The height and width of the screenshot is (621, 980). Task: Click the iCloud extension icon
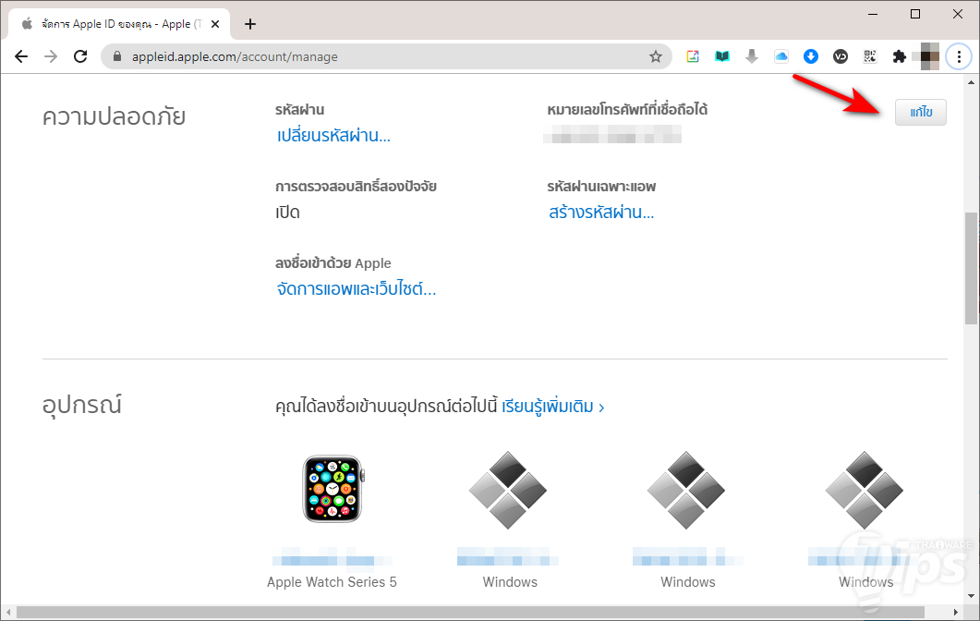pos(781,57)
